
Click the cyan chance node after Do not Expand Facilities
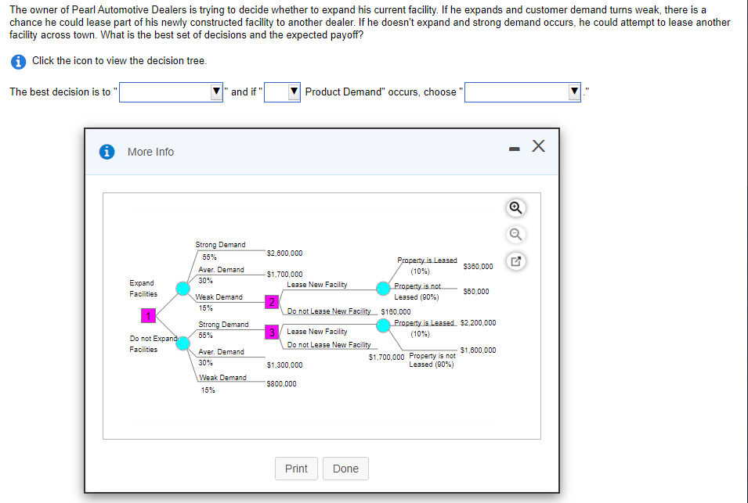pos(182,343)
